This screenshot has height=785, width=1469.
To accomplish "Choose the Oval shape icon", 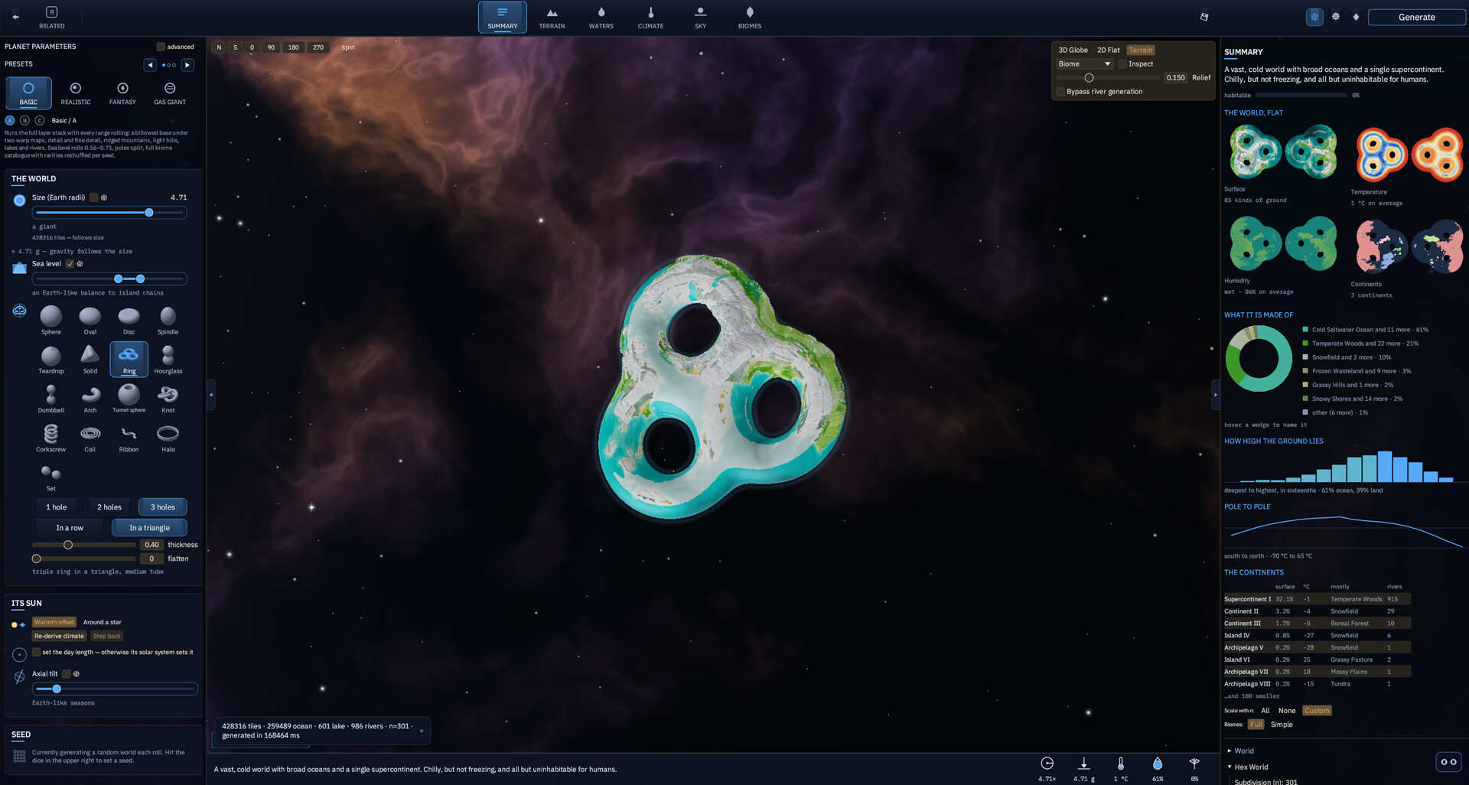I will tap(90, 320).
